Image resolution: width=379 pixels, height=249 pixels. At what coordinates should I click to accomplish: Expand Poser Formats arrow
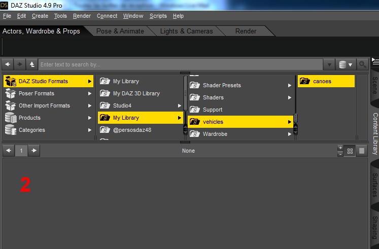click(x=90, y=93)
